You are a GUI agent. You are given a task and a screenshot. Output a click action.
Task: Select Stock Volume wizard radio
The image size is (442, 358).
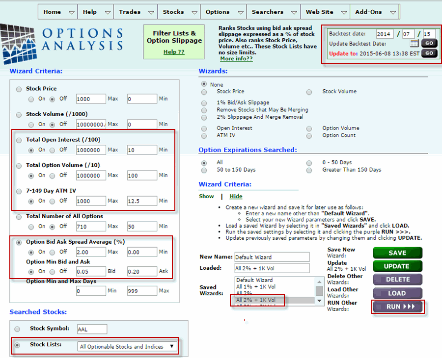(309, 92)
